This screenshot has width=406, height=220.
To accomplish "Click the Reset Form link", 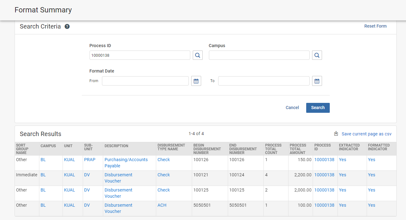I will point(375,26).
